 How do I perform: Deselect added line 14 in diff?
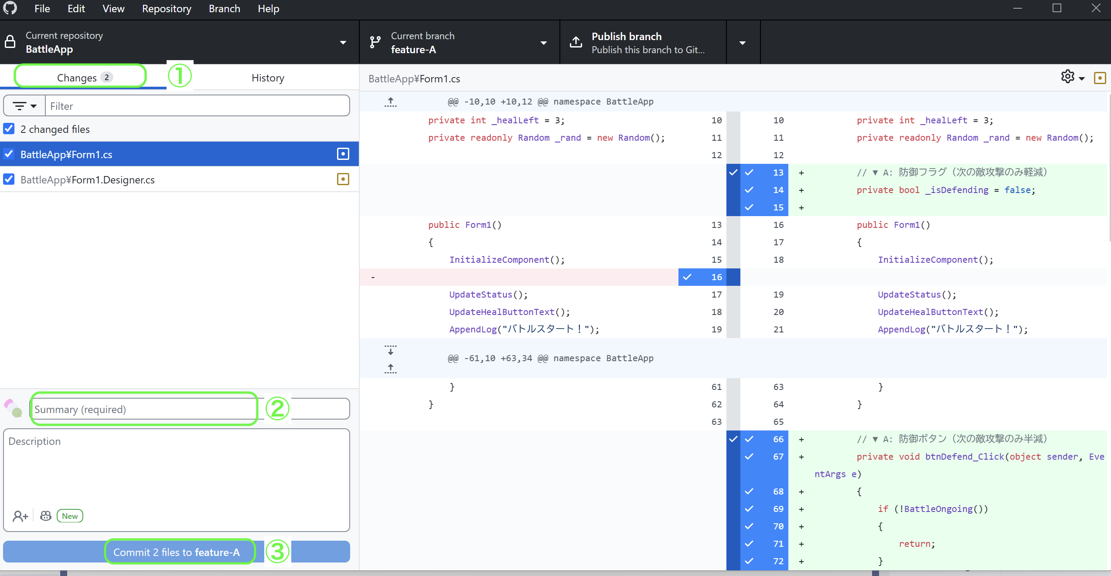(764, 190)
